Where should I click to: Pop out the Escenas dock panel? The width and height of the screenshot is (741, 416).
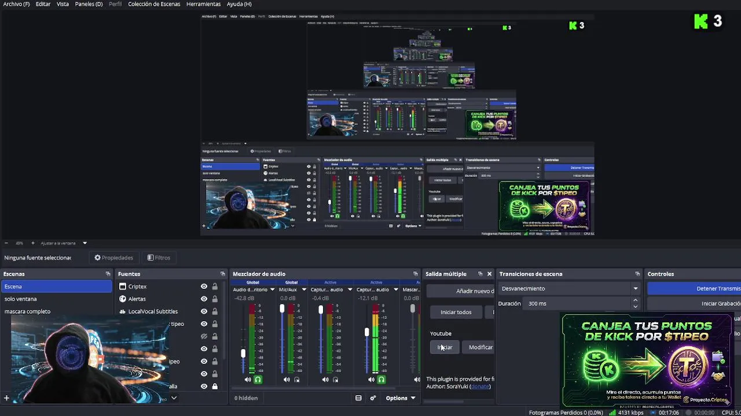tap(108, 274)
